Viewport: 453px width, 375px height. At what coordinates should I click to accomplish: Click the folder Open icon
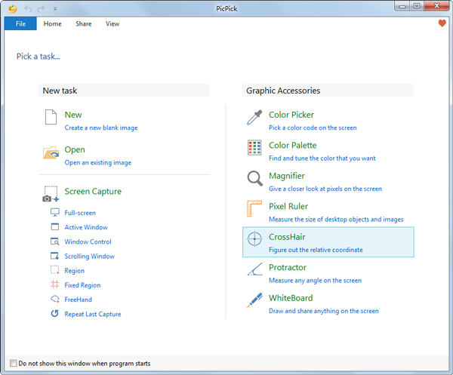tap(51, 152)
